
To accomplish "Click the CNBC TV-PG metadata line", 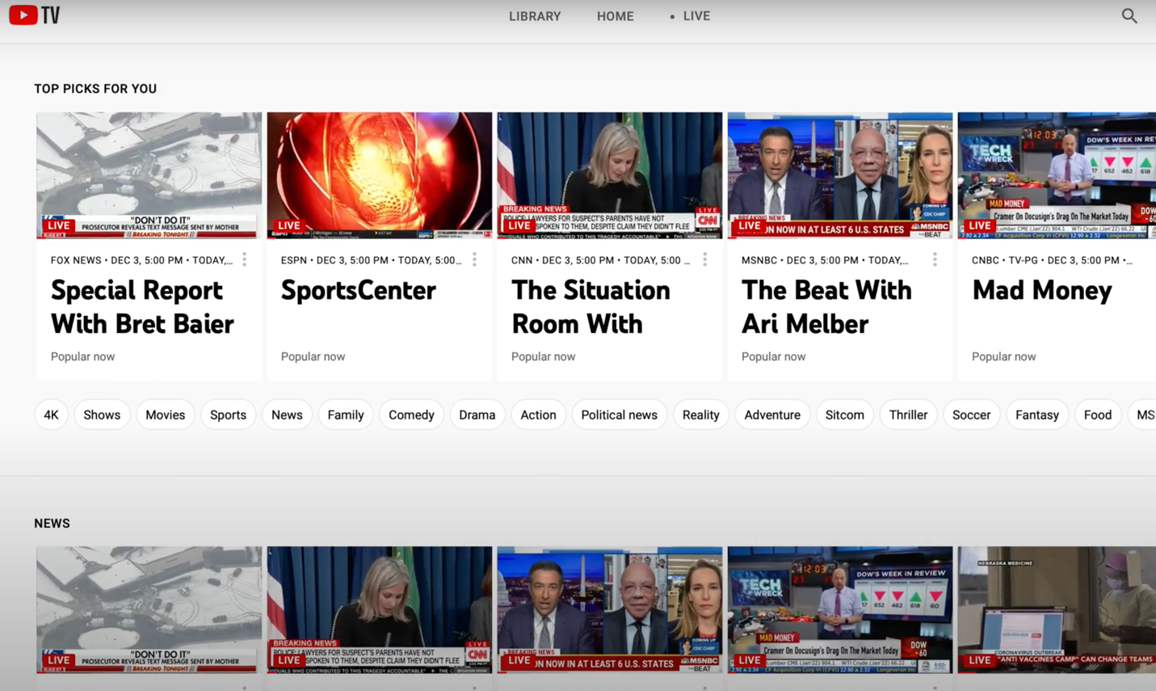I will (x=1052, y=260).
